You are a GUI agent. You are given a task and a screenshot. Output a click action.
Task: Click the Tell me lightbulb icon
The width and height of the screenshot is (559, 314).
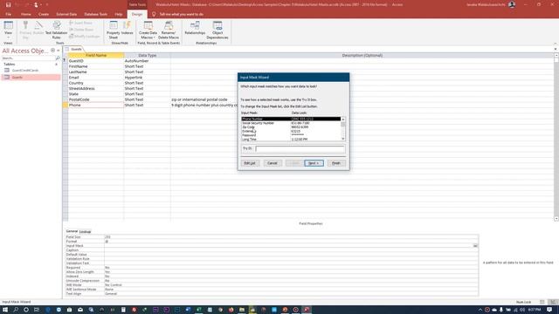pos(154,14)
